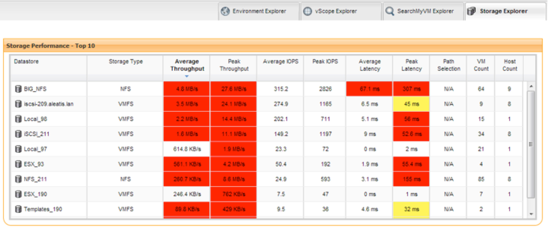The height and width of the screenshot is (231, 548).
Task: Open the Environment Explorer tab
Action: coord(259,11)
